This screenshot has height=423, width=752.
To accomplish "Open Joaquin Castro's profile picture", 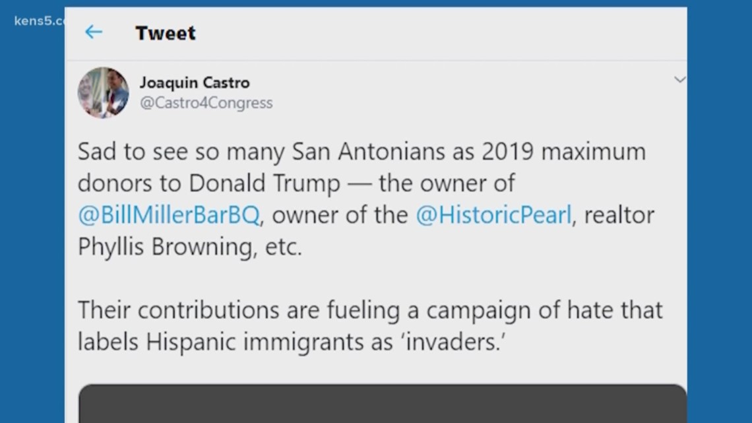I will [x=103, y=92].
